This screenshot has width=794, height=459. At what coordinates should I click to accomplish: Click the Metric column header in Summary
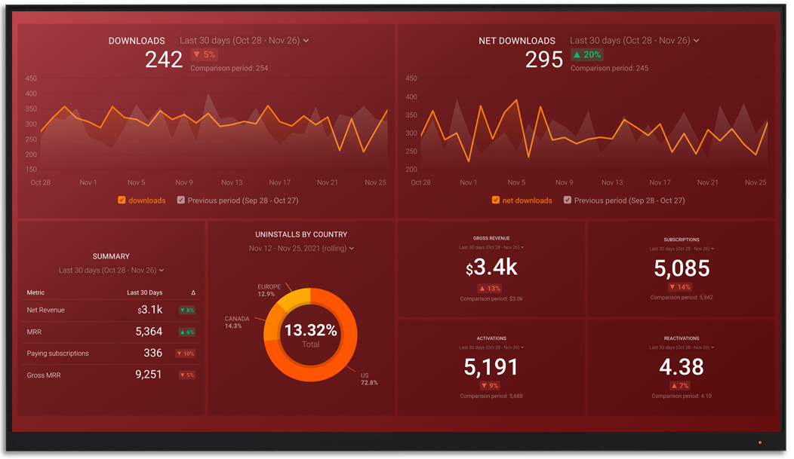pyautogui.click(x=36, y=292)
